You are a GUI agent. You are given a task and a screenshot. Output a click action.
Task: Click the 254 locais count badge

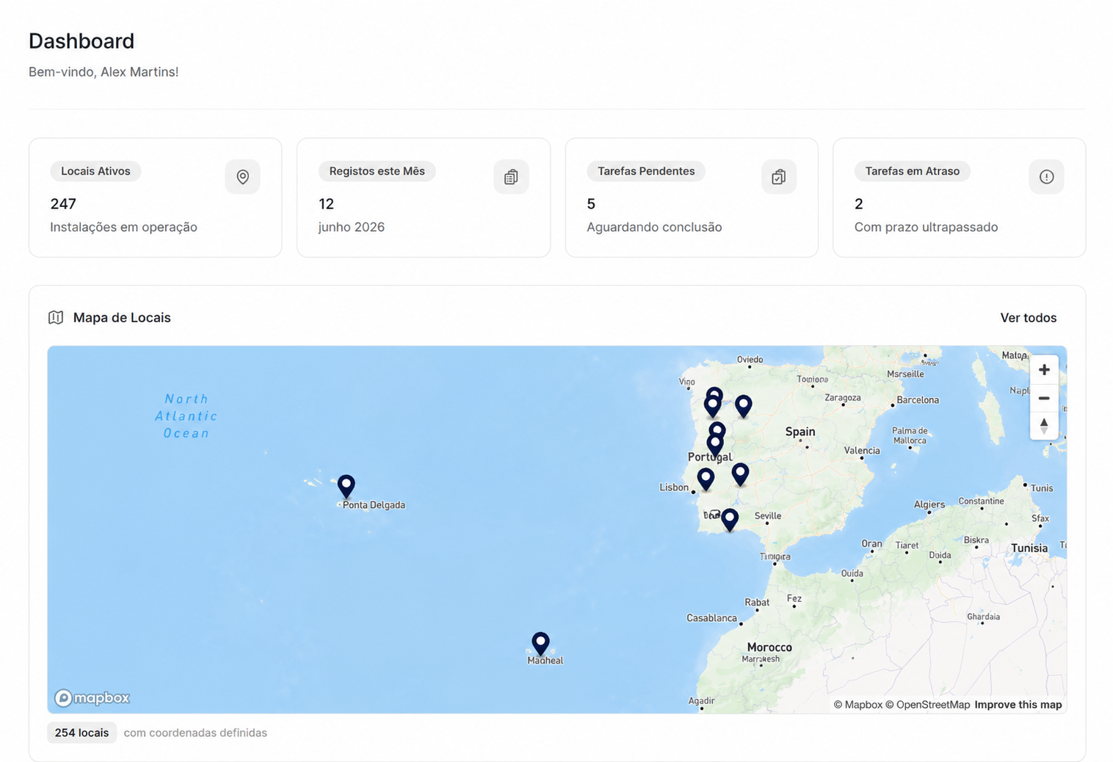(81, 733)
